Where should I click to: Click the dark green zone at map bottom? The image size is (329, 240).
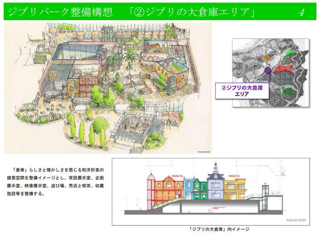(x=288, y=91)
